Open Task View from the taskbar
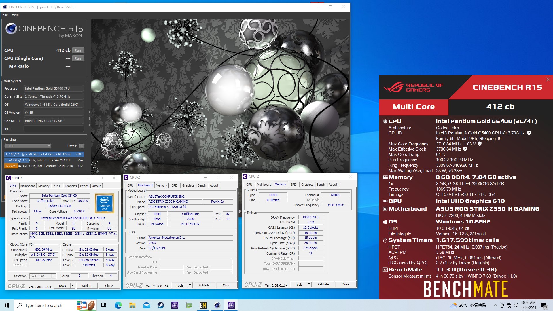The height and width of the screenshot is (311, 553). (104, 305)
